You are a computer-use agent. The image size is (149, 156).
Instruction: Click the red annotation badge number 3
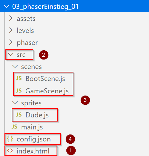(x=85, y=100)
